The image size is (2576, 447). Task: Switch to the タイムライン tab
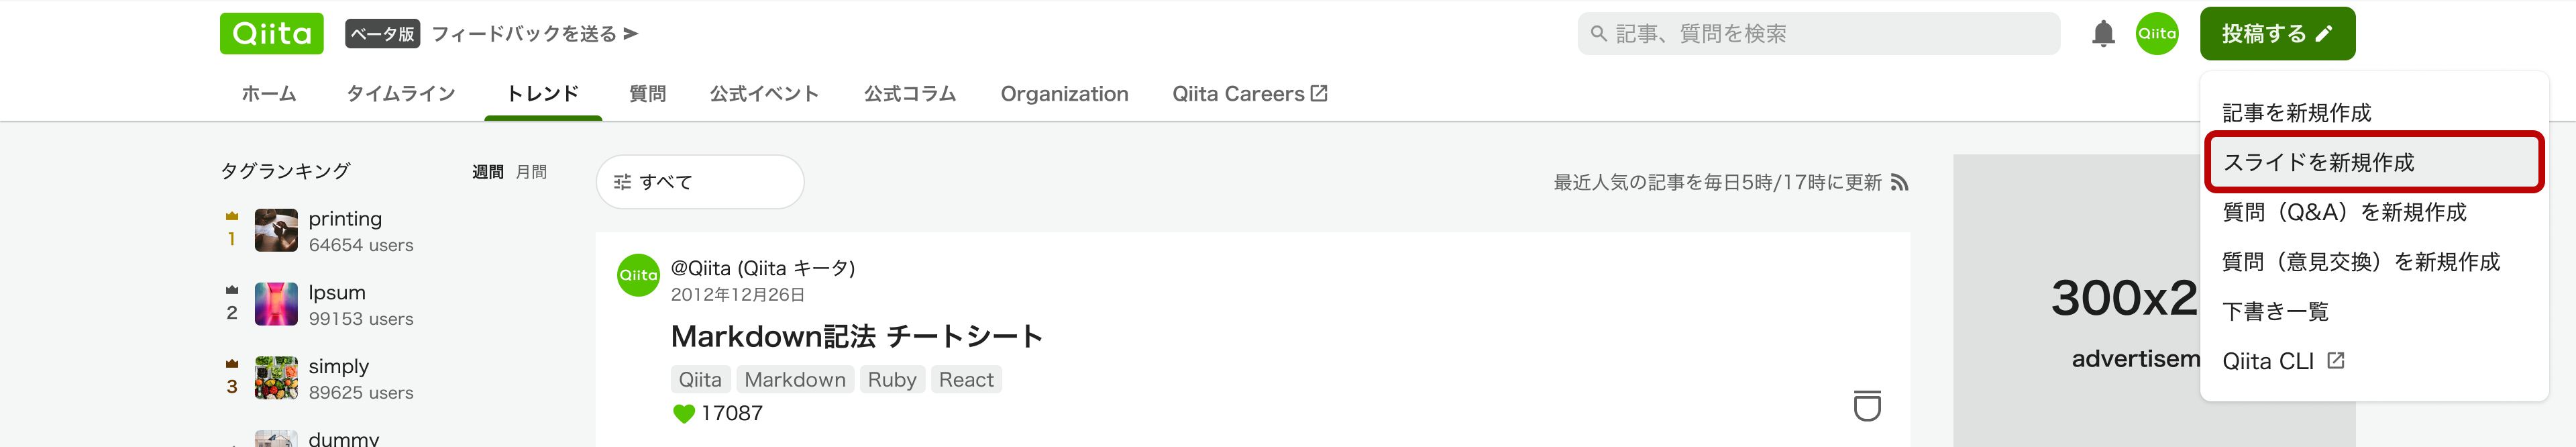401,94
